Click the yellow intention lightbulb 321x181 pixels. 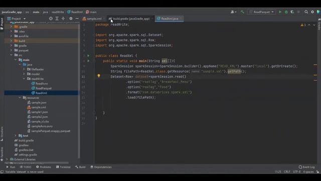(99, 76)
